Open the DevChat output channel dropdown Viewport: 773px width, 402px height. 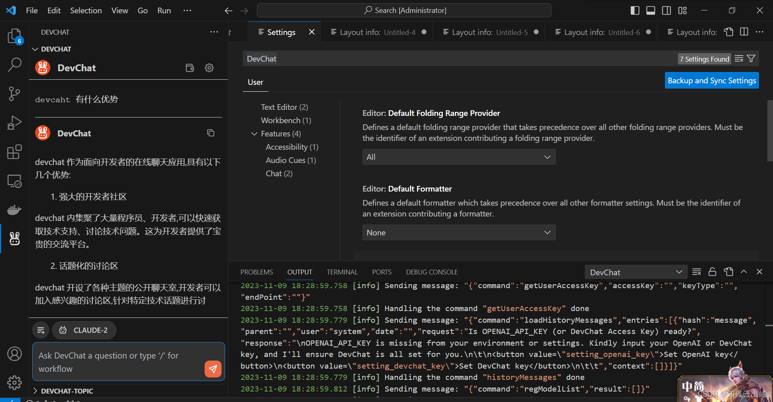click(636, 272)
